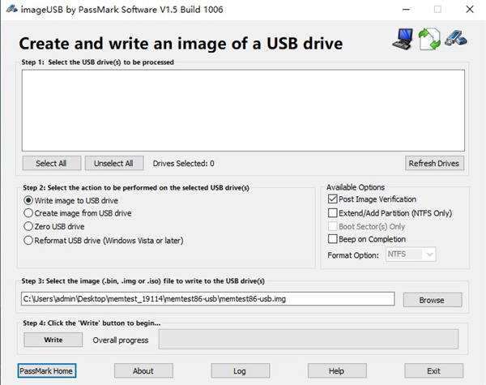Choose Create image from USB drive
The image size is (486, 385).
tap(29, 213)
